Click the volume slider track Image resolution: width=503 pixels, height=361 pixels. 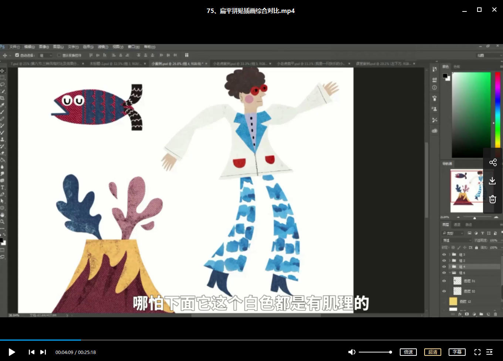374,352
